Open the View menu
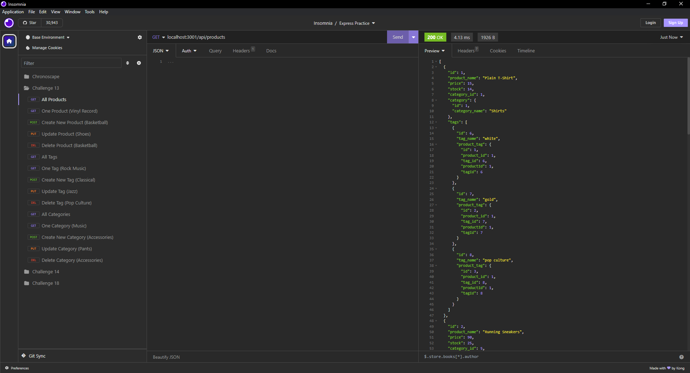690x373 pixels. 56,12
